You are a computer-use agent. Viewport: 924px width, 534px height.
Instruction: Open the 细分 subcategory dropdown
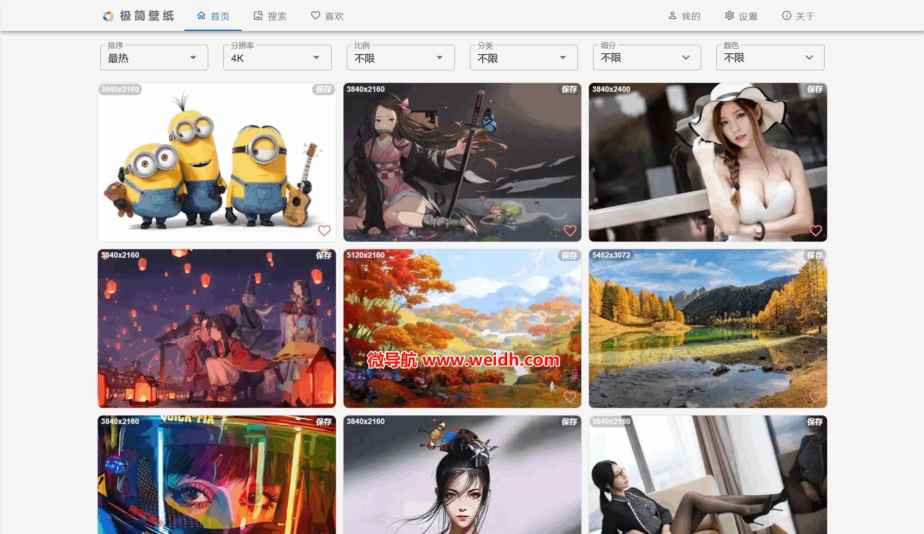[647, 58]
